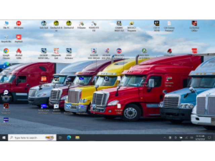The image size is (215, 161).
Task: Click the Task View button
Action: pos(60,138)
